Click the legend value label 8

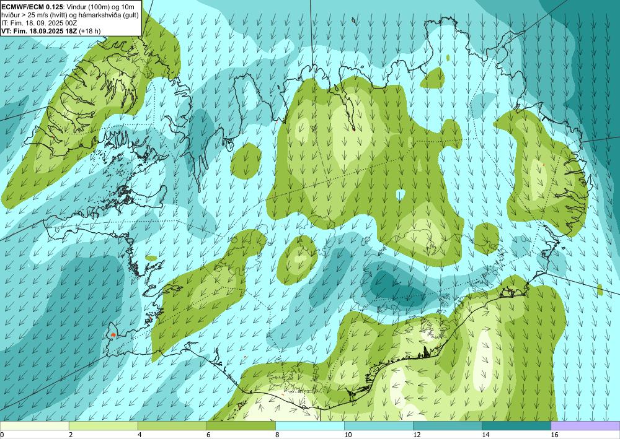277,435
